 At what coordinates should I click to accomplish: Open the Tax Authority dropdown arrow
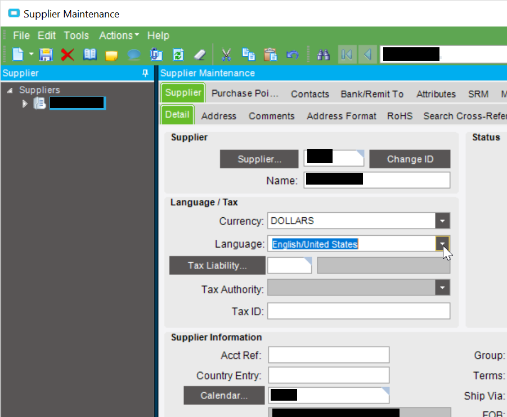[x=442, y=288]
